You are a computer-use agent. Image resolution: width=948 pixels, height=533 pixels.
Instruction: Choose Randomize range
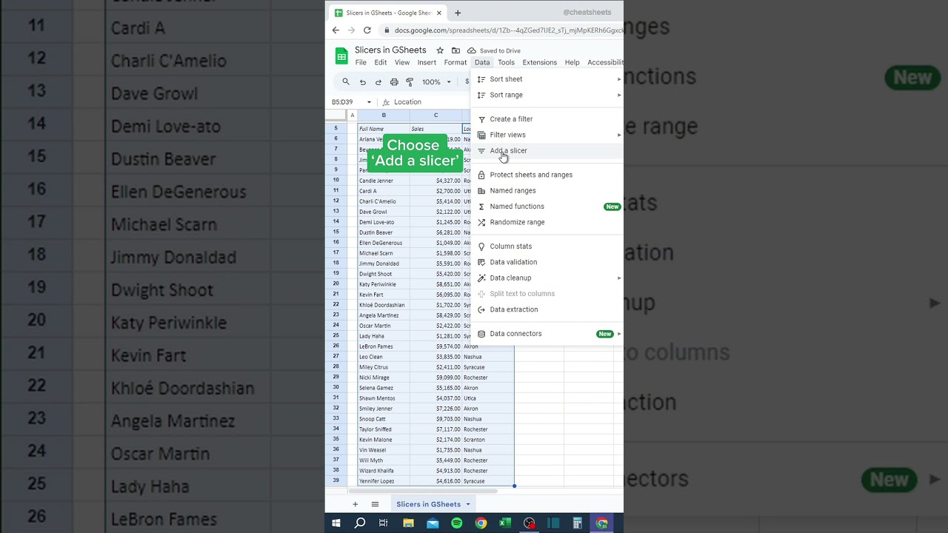(x=547, y=222)
